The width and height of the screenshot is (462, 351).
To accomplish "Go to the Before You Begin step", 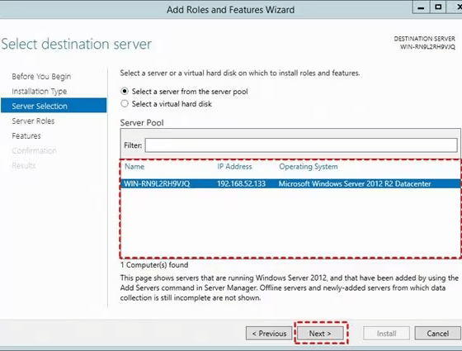I will pyautogui.click(x=41, y=76).
